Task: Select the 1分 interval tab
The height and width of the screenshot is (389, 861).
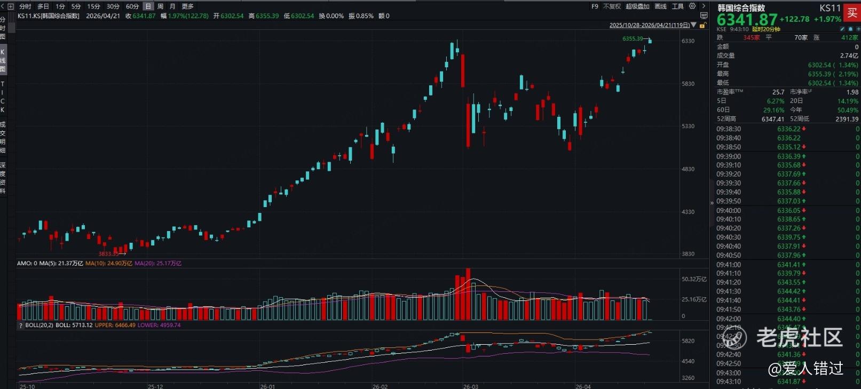Action: pos(60,6)
